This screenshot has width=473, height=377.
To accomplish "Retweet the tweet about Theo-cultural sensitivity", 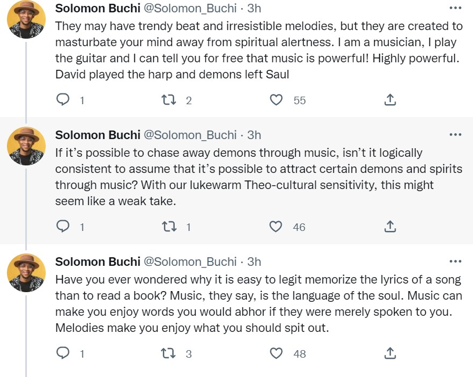I will 169,227.
